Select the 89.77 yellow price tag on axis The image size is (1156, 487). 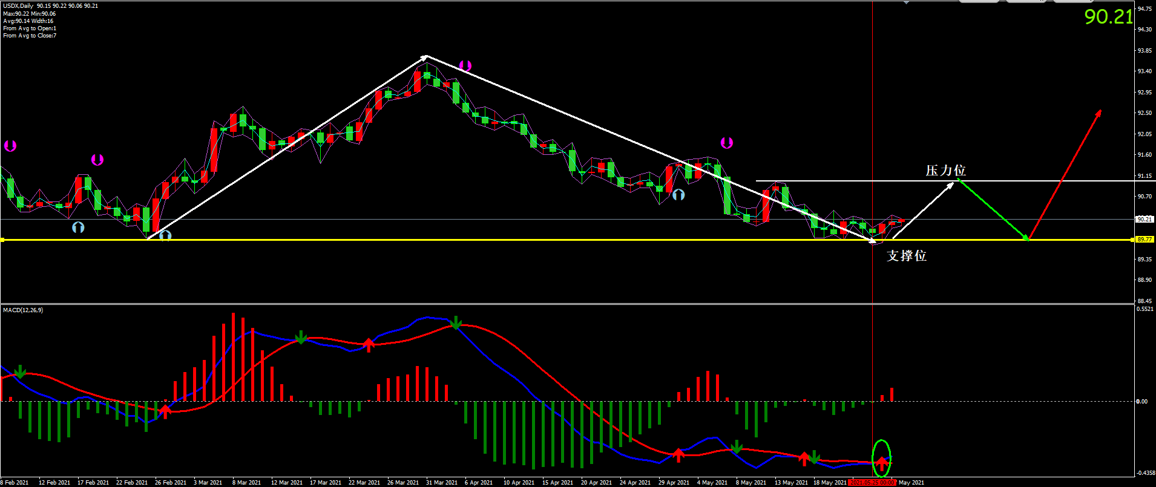coord(1144,240)
